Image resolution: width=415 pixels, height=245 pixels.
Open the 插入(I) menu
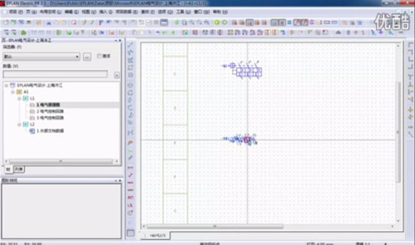pyautogui.click(x=106, y=12)
